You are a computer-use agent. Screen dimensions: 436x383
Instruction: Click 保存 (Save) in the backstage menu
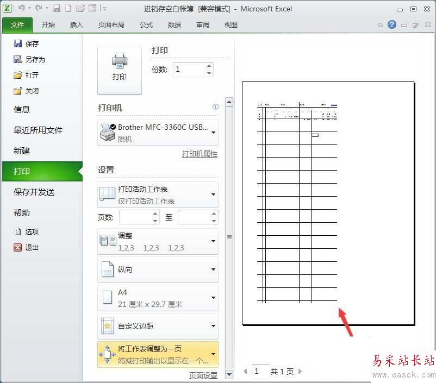[x=27, y=43]
